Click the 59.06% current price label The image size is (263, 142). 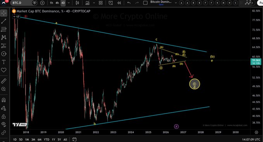point(256,62)
